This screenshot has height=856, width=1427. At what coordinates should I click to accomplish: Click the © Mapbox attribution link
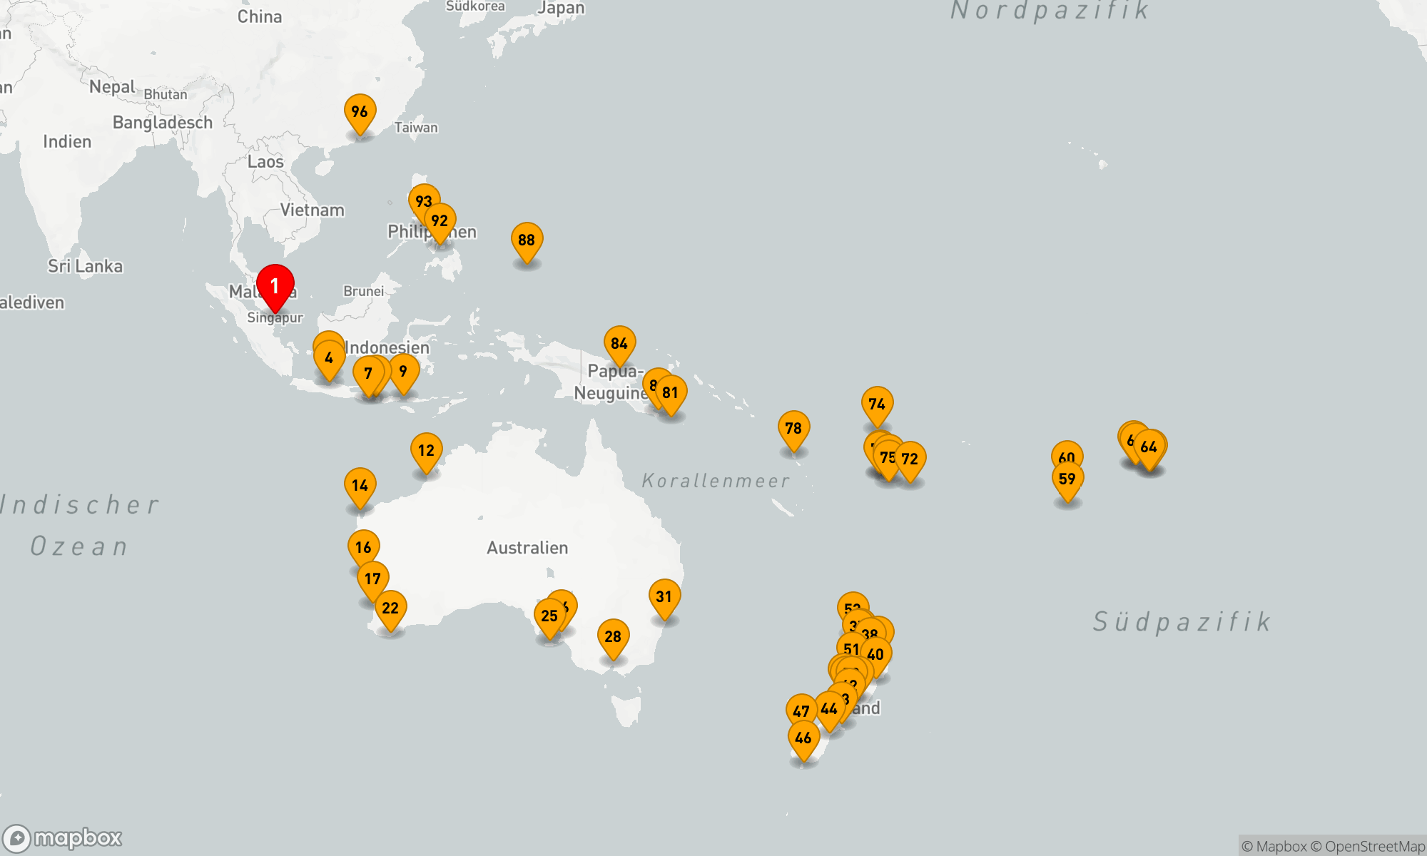[1274, 846]
